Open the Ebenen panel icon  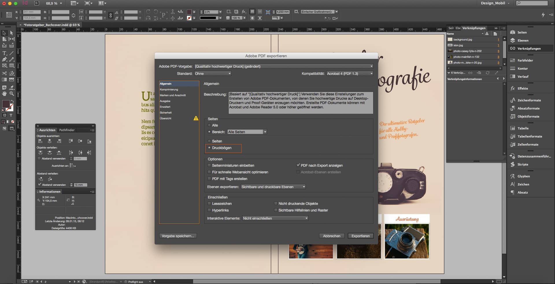click(x=513, y=40)
